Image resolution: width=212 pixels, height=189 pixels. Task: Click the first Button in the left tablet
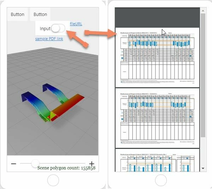click(18, 14)
